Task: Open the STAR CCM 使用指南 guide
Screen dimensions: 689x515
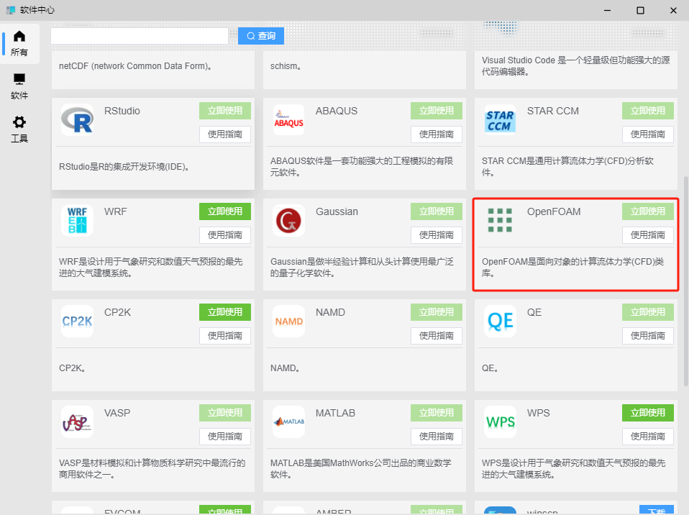Action: (648, 135)
